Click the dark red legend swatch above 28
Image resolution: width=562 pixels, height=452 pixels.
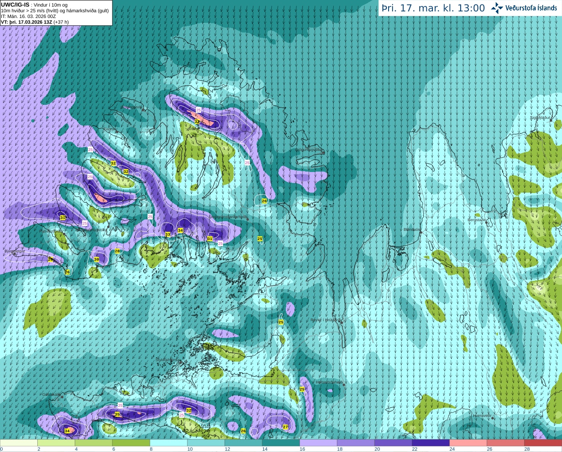(543, 443)
